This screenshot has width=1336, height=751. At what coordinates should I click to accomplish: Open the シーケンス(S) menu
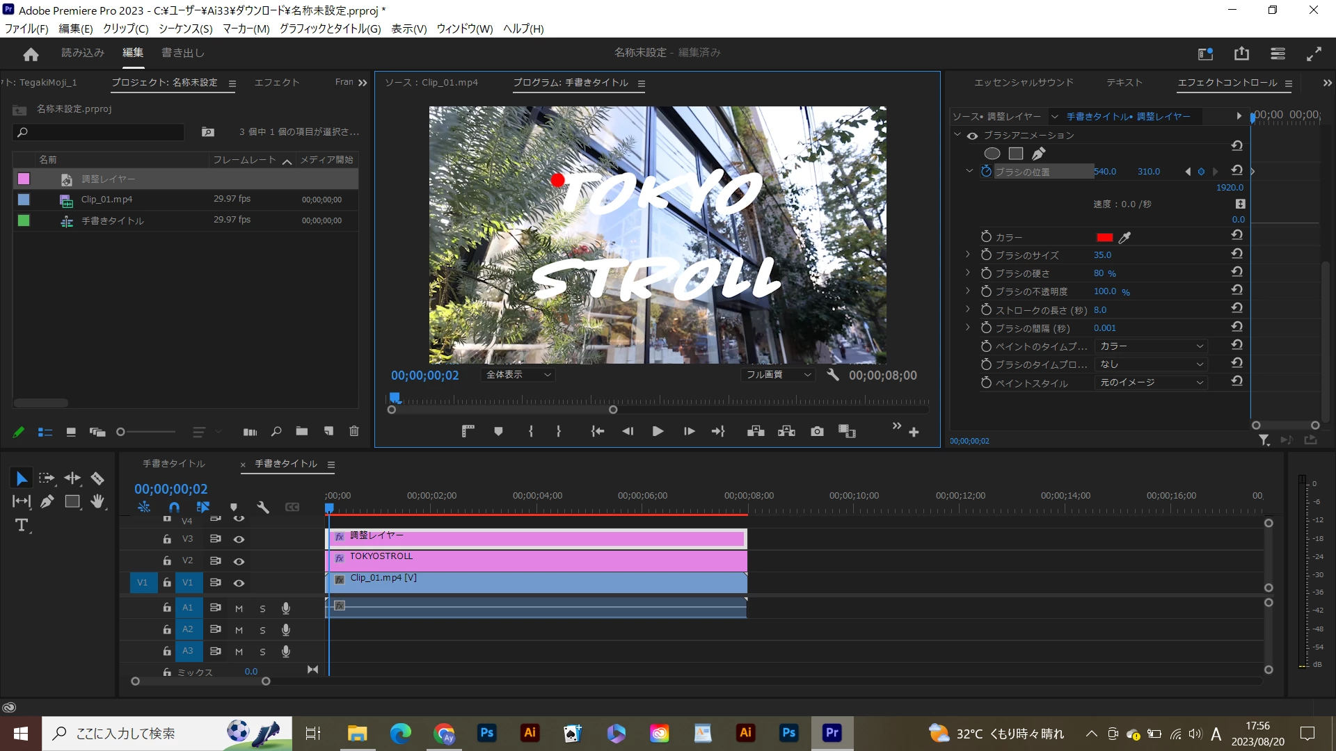coord(185,29)
